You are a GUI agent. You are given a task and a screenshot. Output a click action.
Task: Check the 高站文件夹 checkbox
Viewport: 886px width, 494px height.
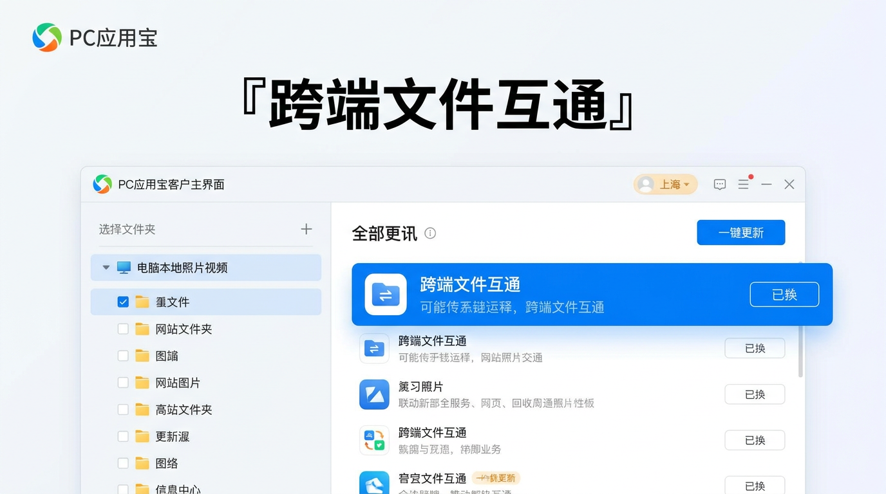point(123,410)
